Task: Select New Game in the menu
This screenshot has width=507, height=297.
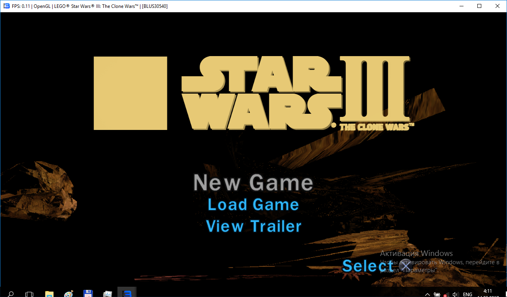Action: coord(253,182)
